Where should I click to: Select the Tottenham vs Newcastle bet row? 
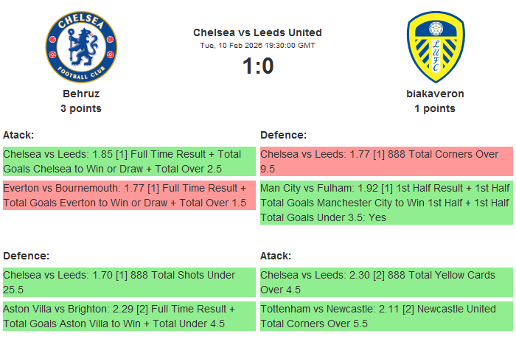386,315
